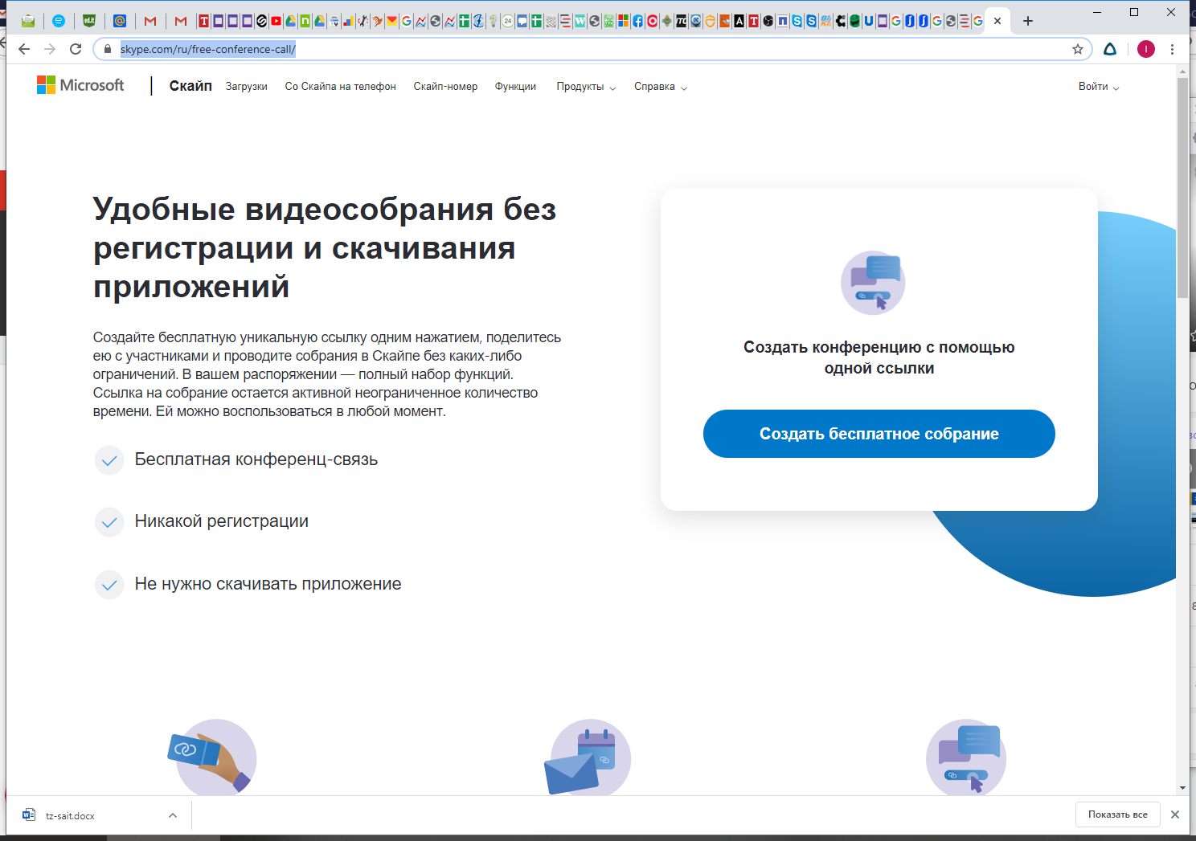
Task: Expand the Продукты dropdown
Action: (586, 87)
